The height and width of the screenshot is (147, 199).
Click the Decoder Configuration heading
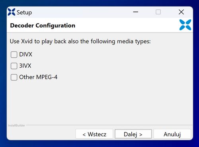click(43, 25)
